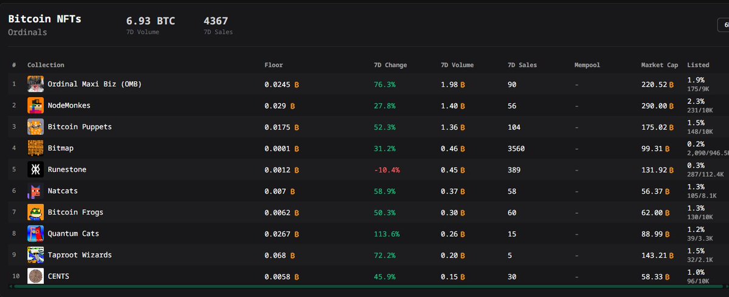Click NodeMonkes floor price 0.029
Screen dimensions: 729x297
275,106
